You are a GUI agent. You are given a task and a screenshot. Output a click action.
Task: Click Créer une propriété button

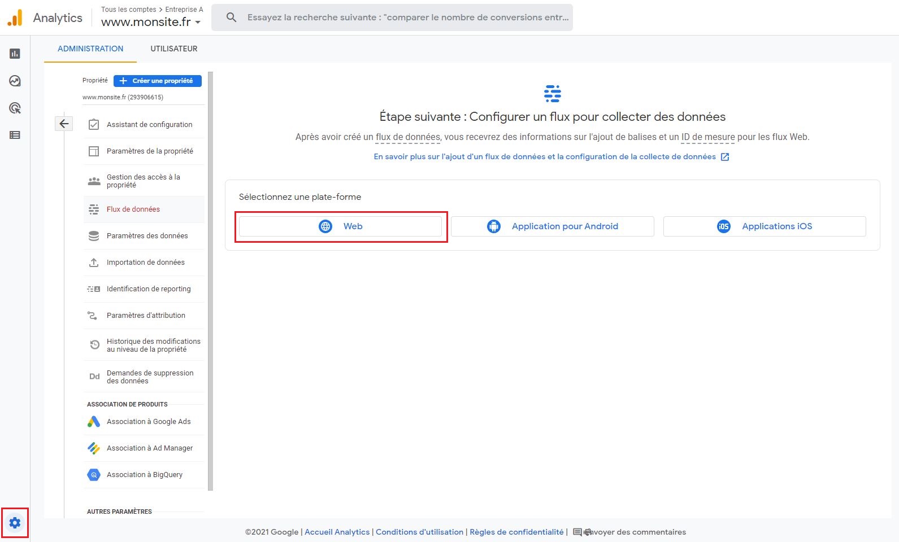pyautogui.click(x=157, y=81)
